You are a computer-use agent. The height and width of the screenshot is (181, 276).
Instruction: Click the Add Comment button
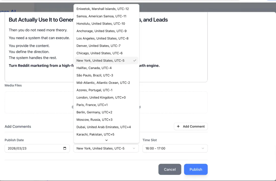(191, 126)
